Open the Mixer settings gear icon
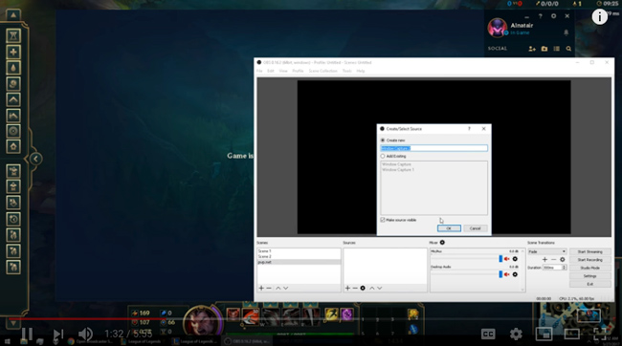This screenshot has height=346, width=622. [x=442, y=243]
